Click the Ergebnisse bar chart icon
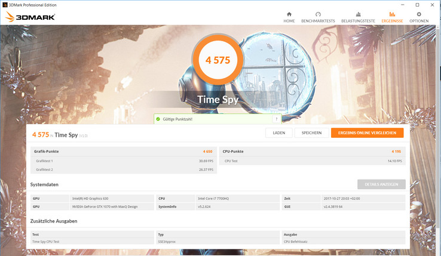The image size is (441, 256). (x=392, y=14)
